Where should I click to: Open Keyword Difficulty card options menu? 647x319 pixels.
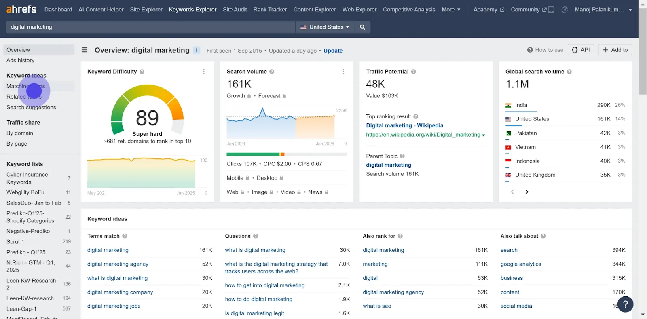(203, 72)
